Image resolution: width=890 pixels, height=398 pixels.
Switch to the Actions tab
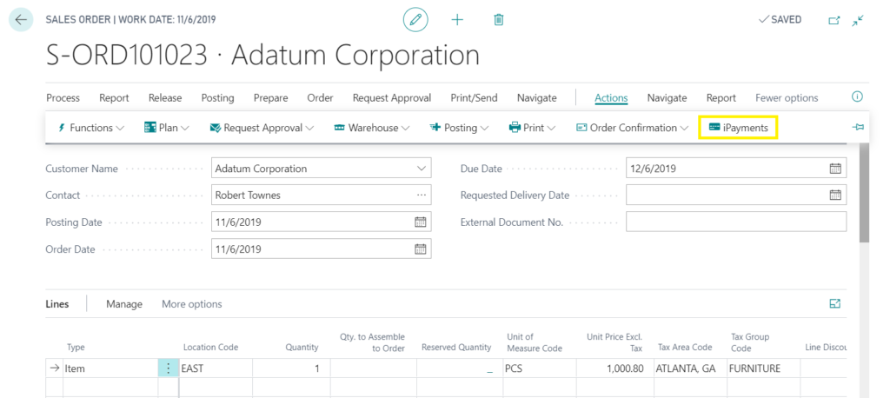(x=611, y=98)
